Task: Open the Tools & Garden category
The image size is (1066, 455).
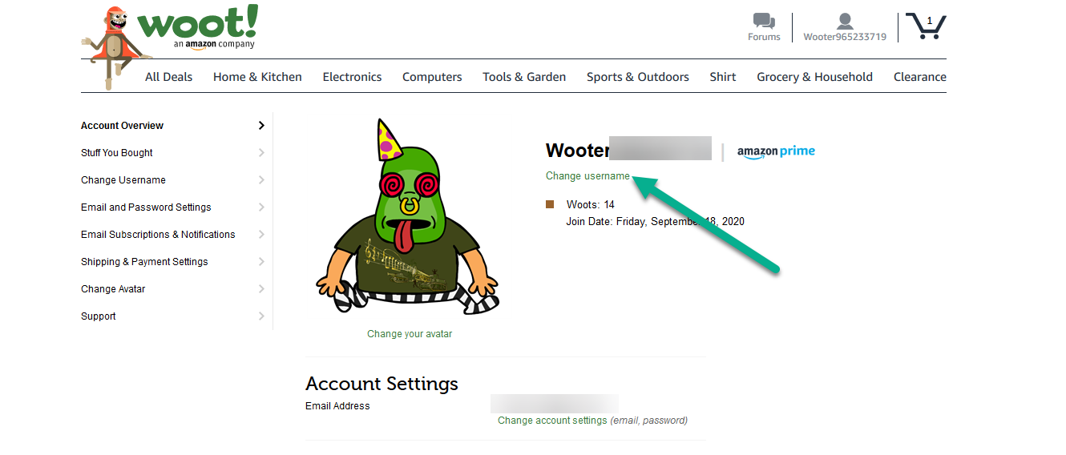Action: click(524, 77)
